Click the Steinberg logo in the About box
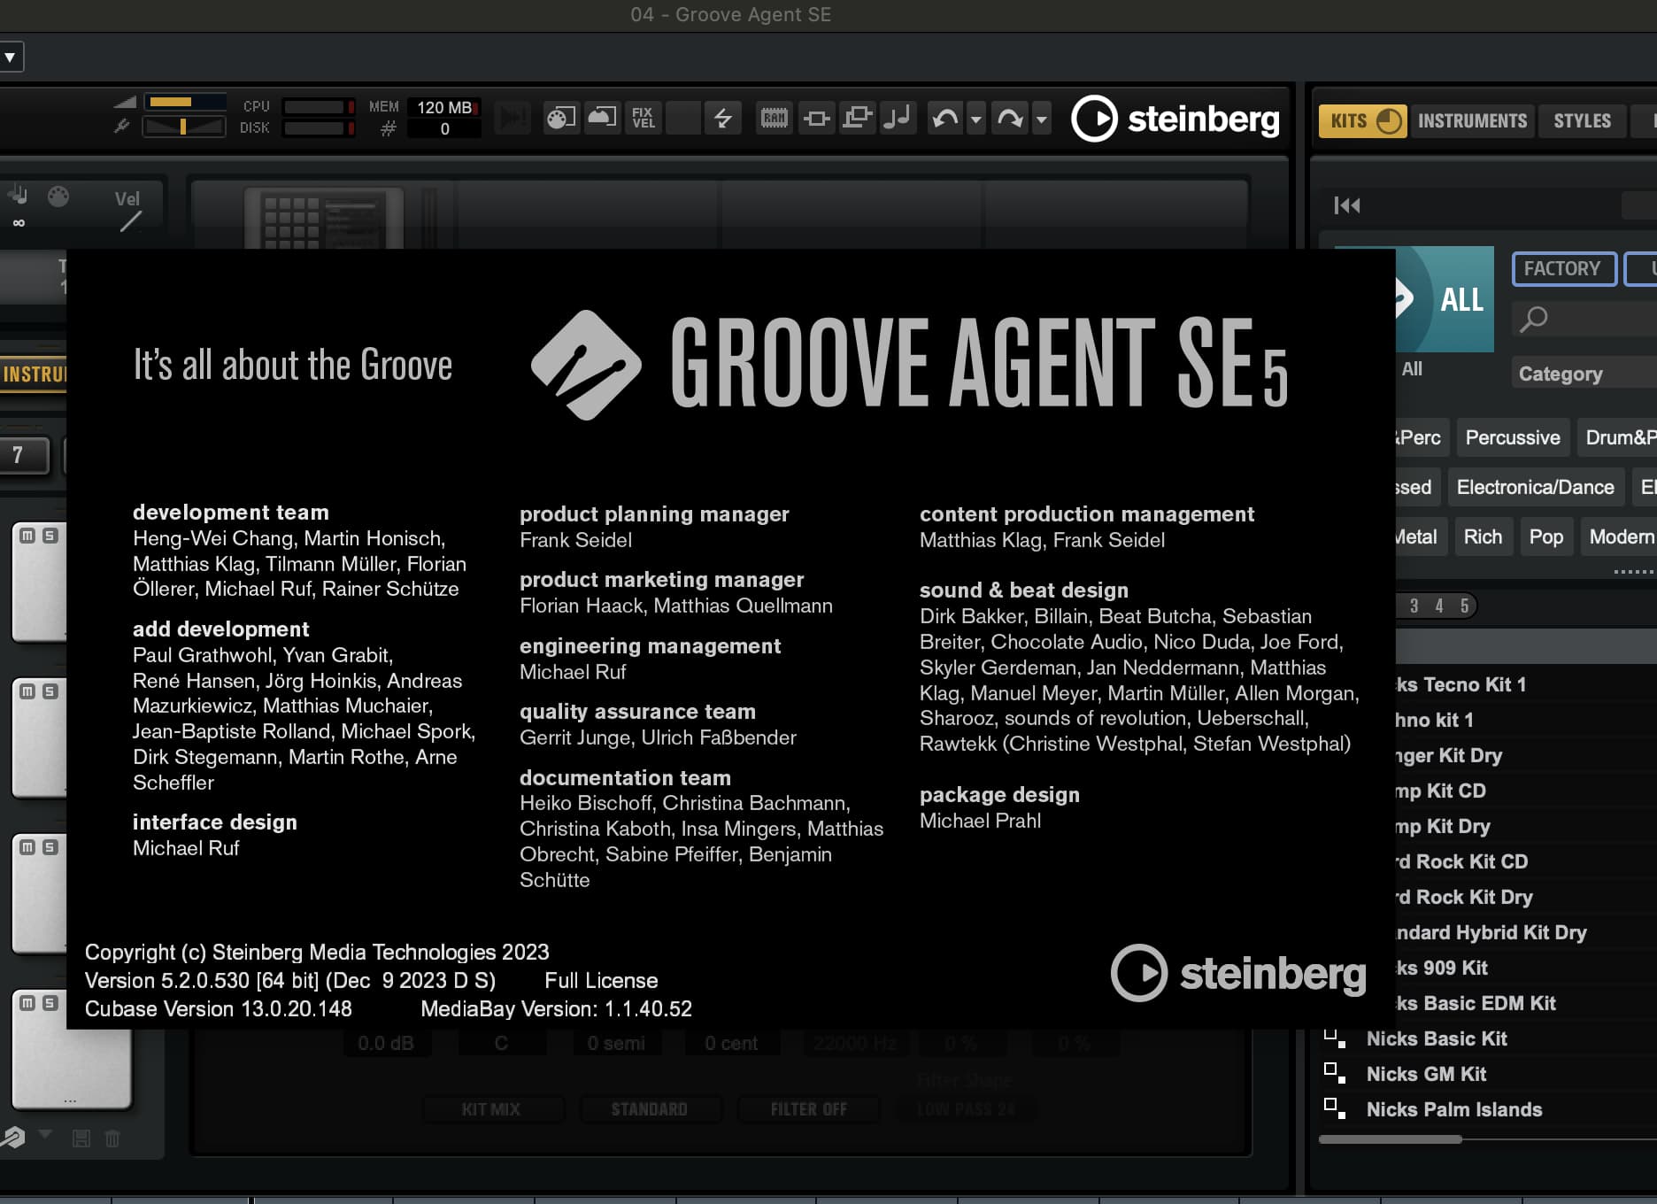 coord(1238,973)
